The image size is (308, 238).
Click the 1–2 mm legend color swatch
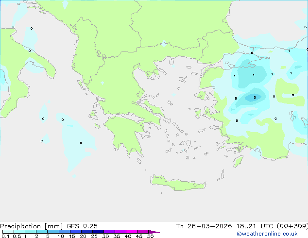pos(31,232)
